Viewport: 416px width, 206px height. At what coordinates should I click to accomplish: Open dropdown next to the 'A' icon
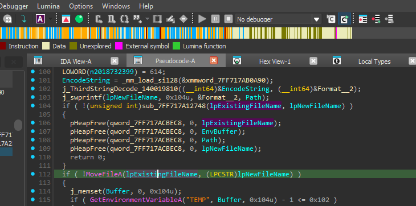[x=50, y=19]
